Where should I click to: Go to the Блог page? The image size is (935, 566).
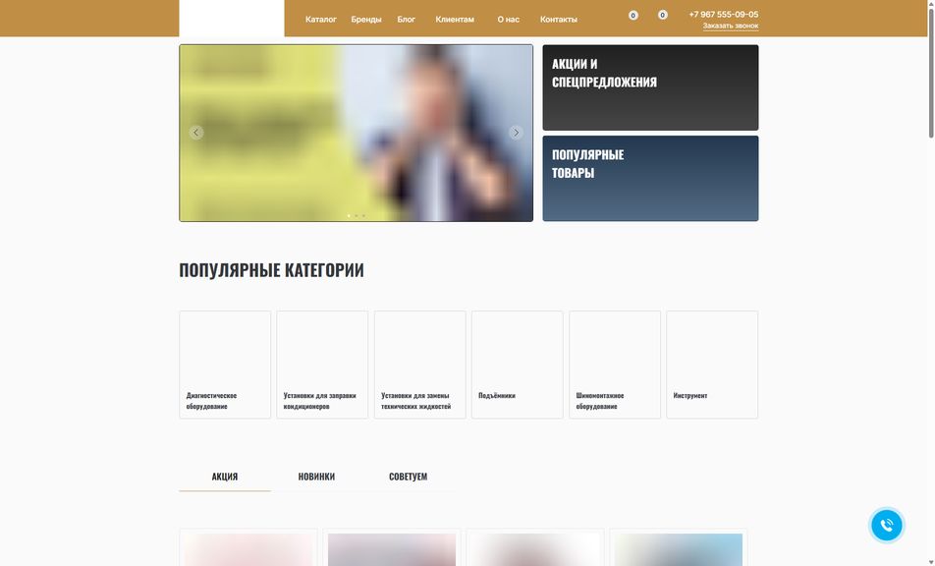tap(406, 19)
